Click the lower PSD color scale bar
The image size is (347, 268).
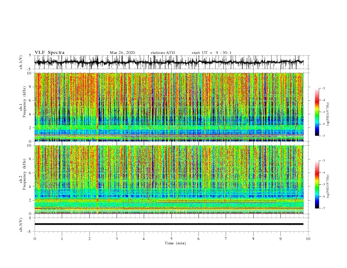[317, 184]
